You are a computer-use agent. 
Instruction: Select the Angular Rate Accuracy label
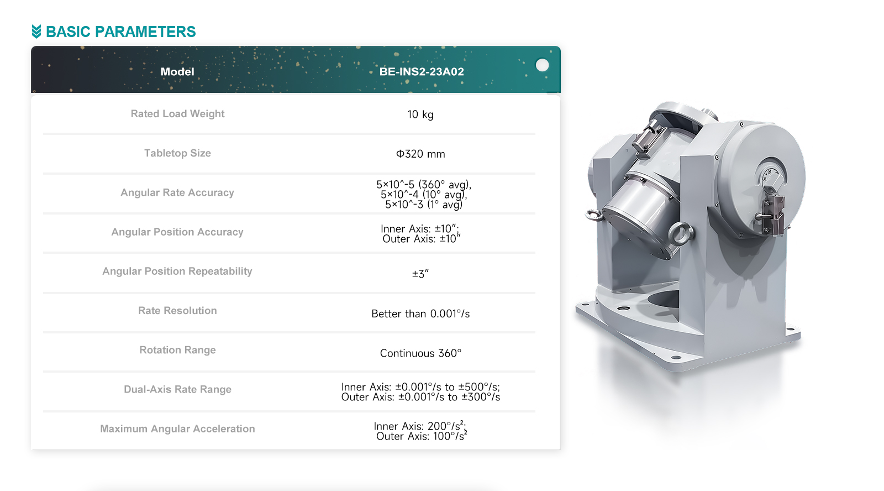pos(177,192)
